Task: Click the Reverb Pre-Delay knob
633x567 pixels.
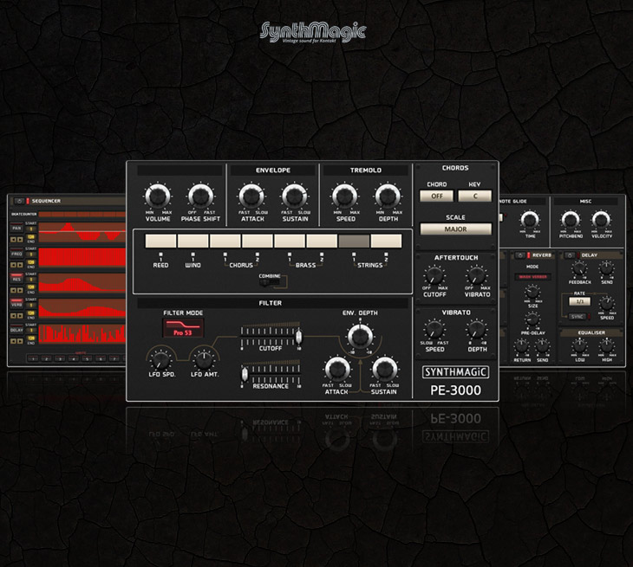Action: [x=532, y=319]
